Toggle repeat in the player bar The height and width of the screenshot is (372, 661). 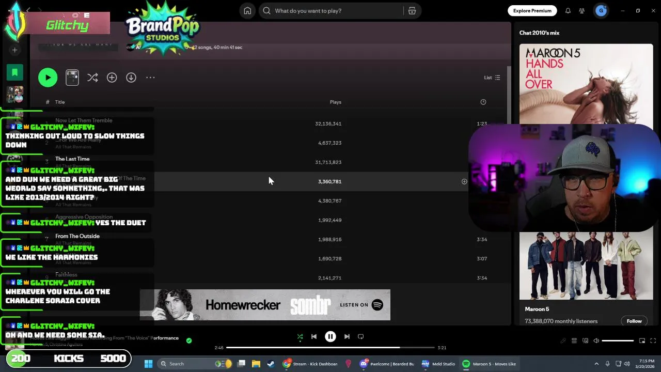click(x=361, y=337)
